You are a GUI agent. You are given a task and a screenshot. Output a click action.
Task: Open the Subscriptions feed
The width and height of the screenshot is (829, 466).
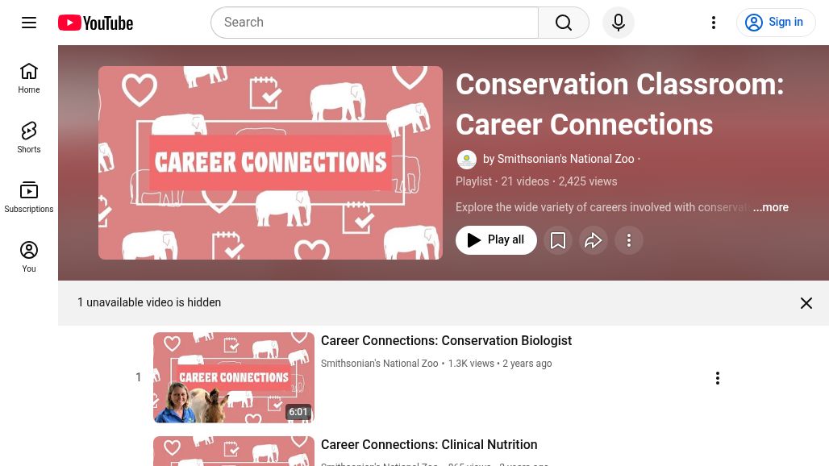[29, 197]
